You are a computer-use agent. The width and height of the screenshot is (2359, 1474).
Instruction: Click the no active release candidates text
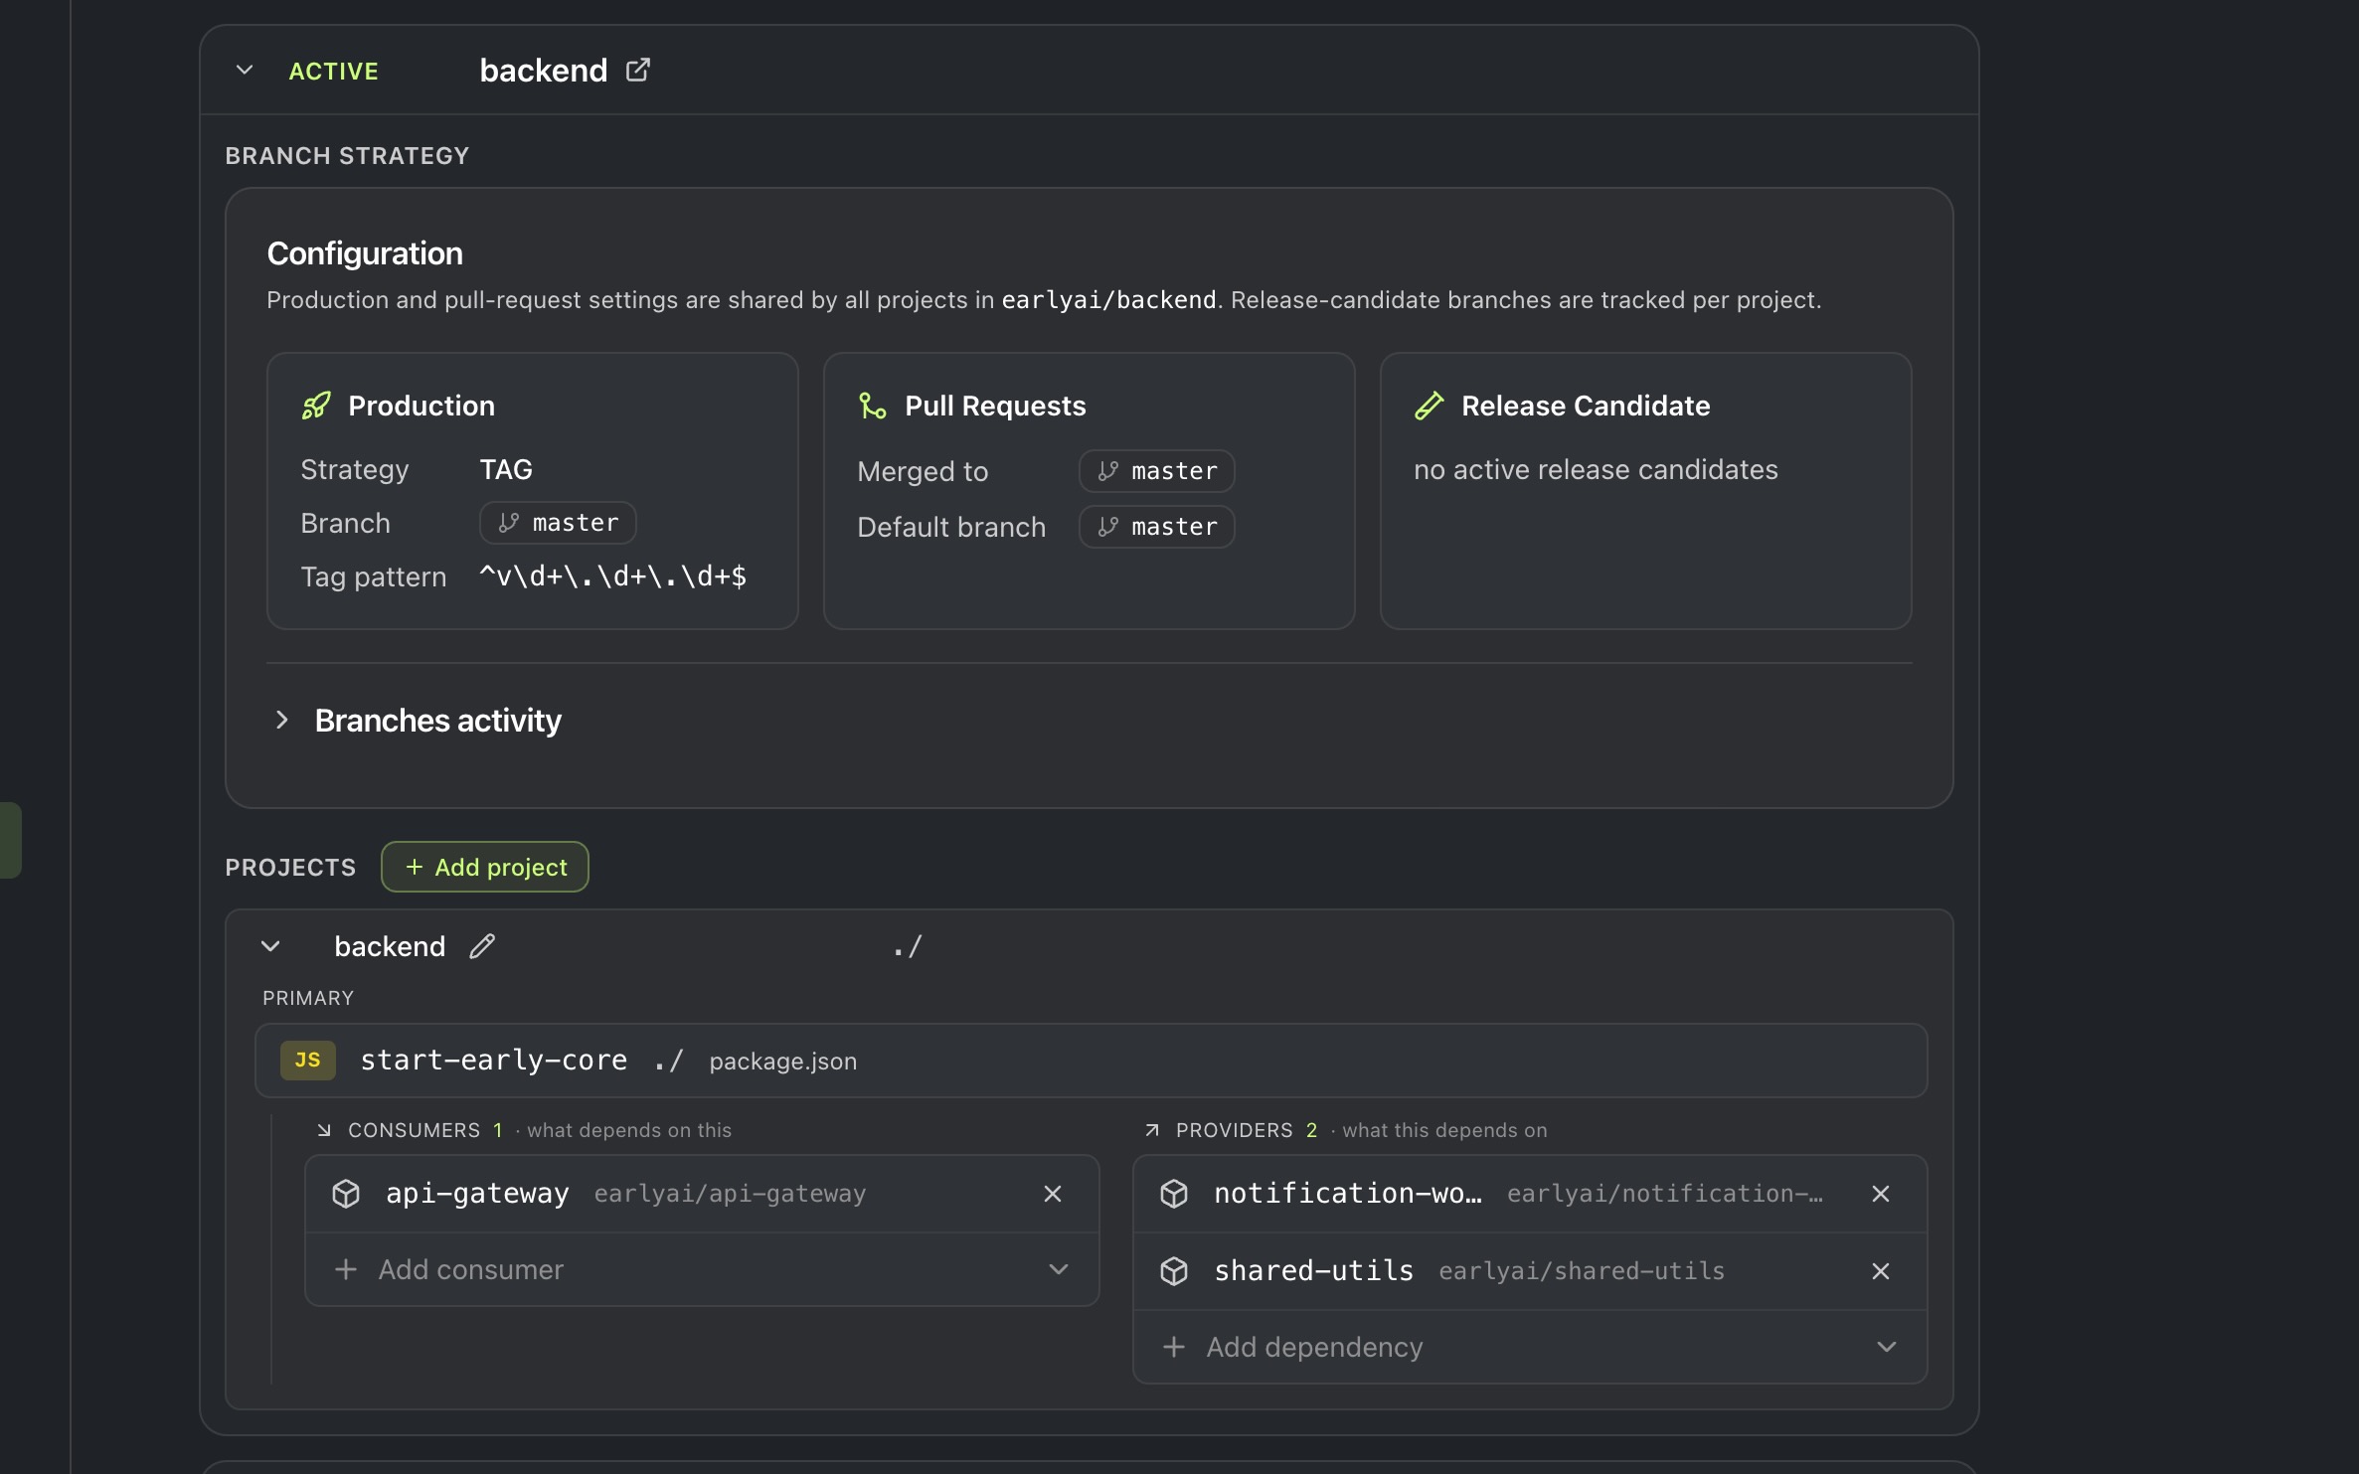tap(1596, 469)
